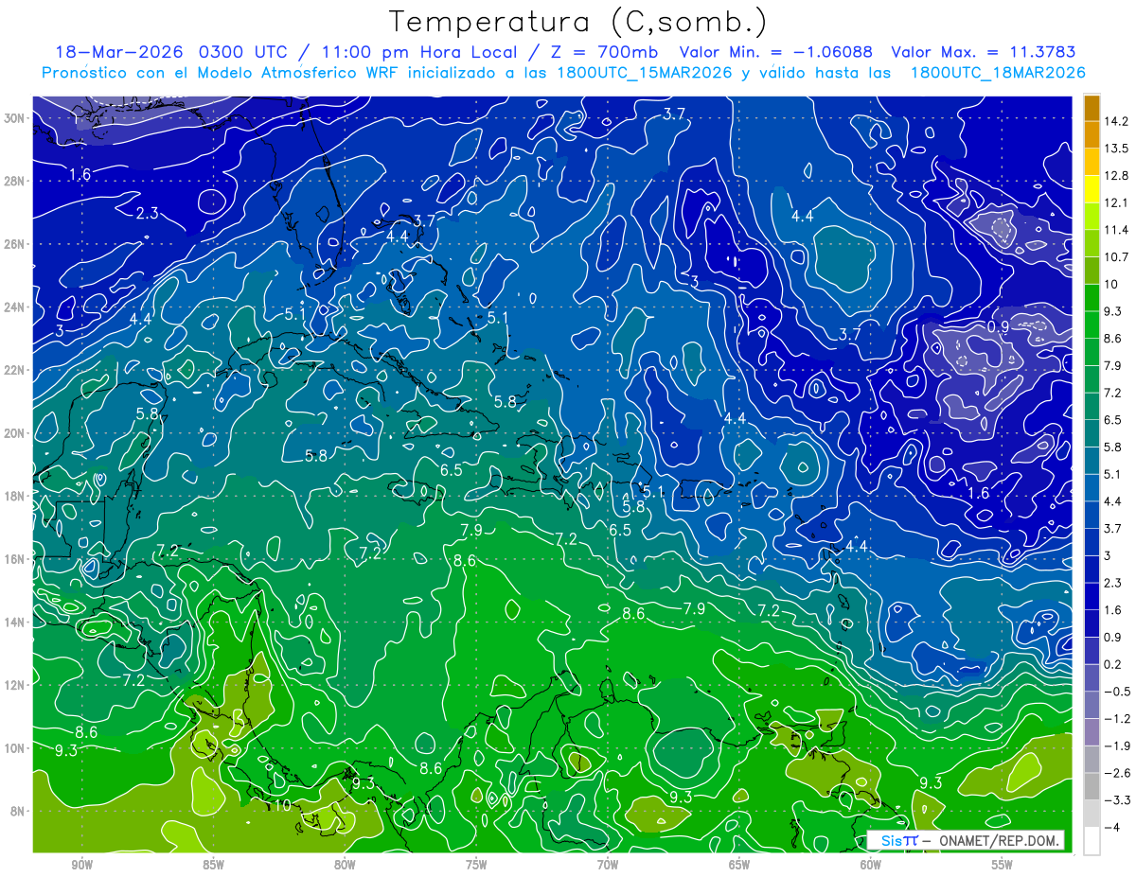Click the '30N' latitude axis label

tap(16, 118)
